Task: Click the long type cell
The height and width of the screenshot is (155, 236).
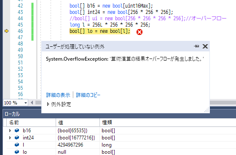Action: (107, 145)
